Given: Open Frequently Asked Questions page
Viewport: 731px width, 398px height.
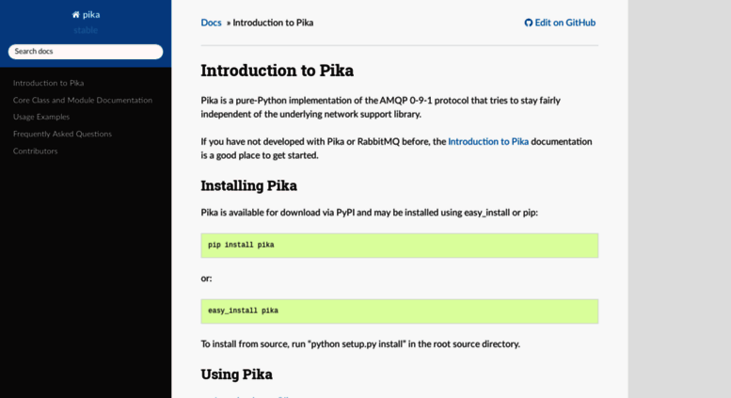Looking at the screenshot, I should pos(62,135).
